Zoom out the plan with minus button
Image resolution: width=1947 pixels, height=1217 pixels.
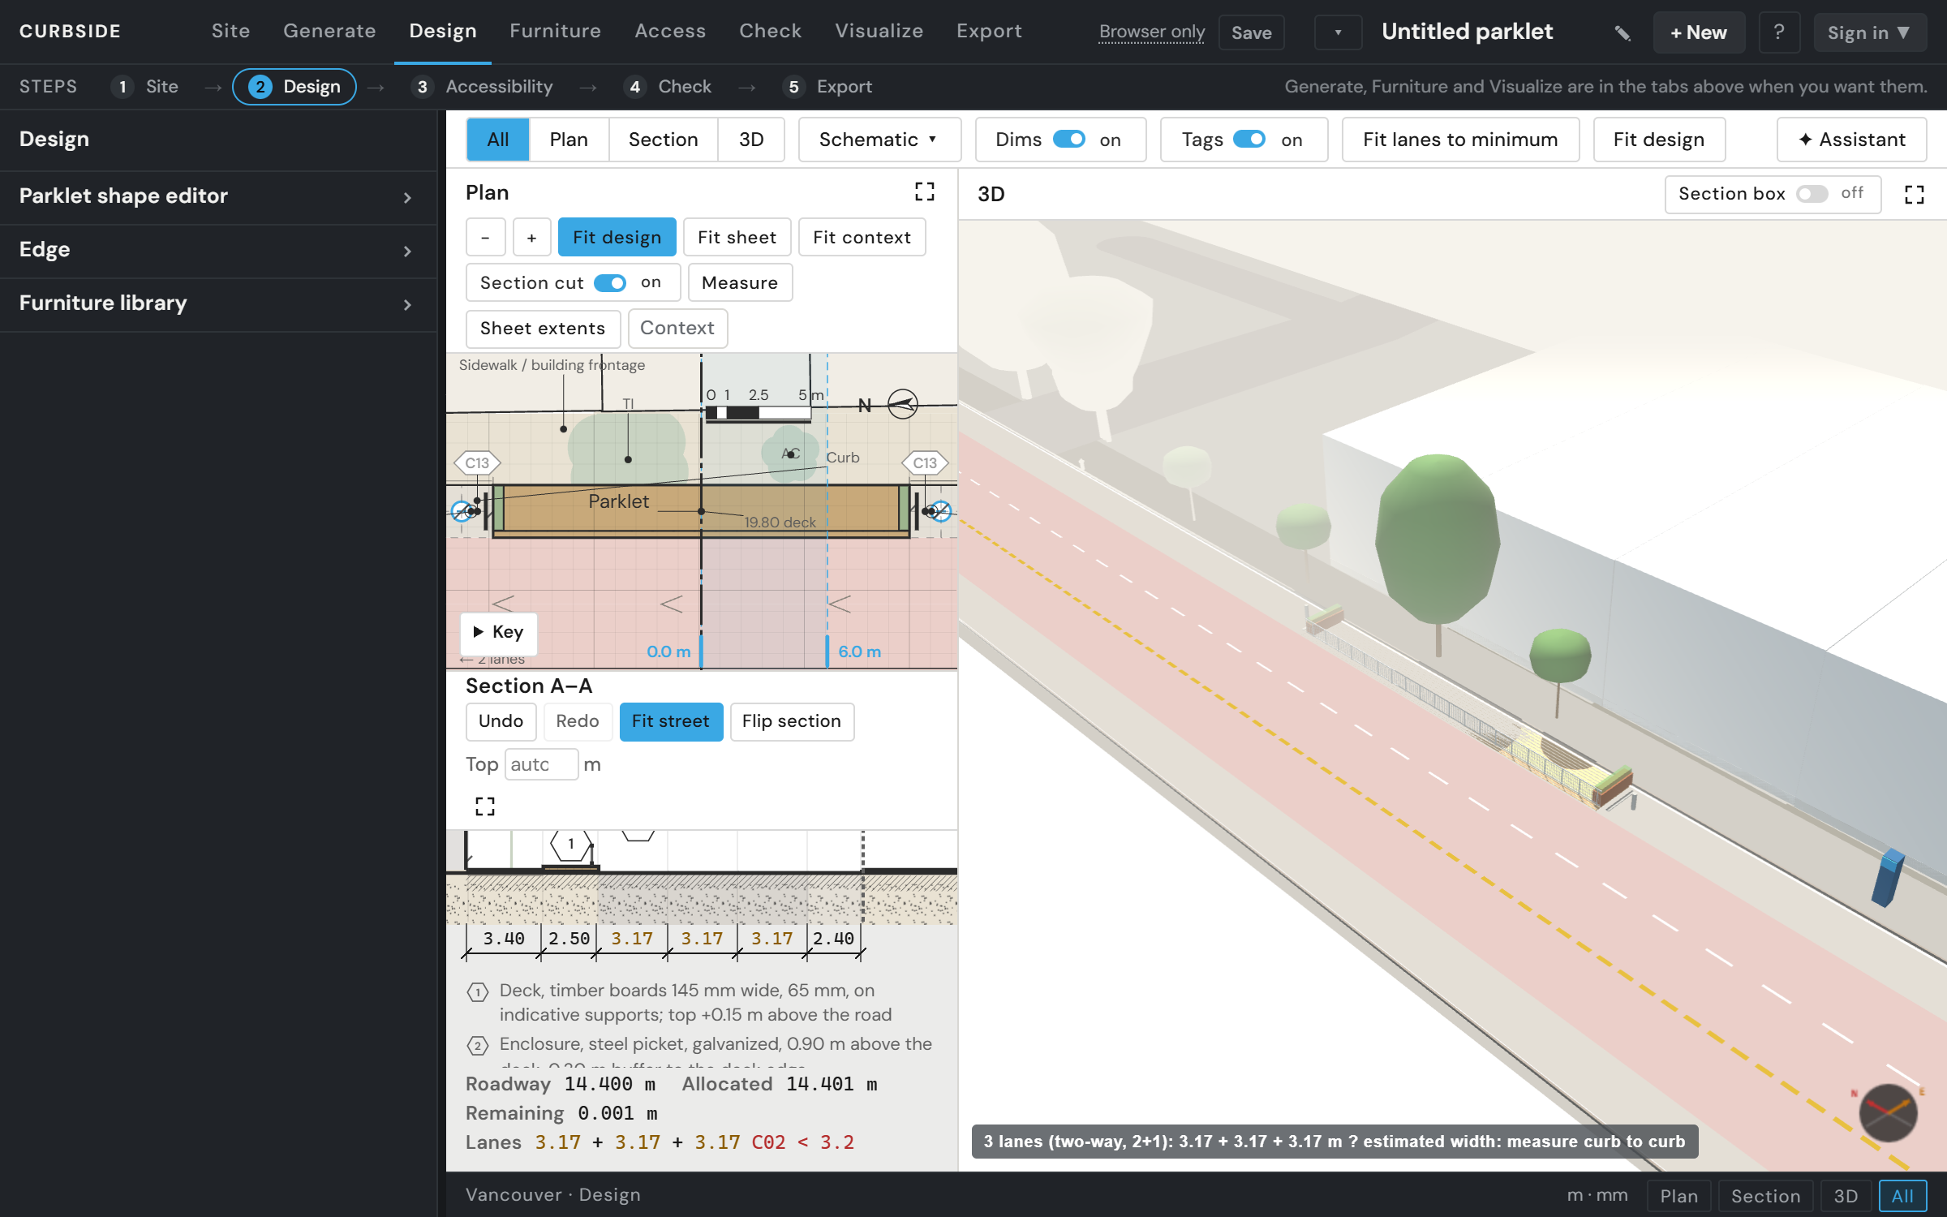click(485, 237)
